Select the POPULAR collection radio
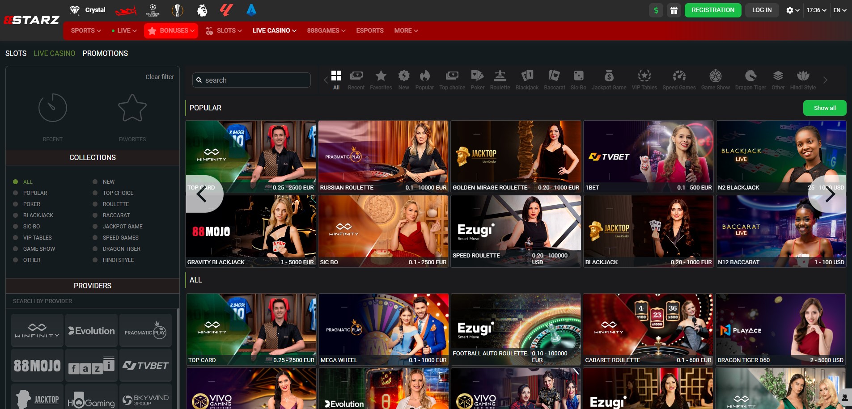Image resolution: width=852 pixels, height=409 pixels. pos(15,193)
